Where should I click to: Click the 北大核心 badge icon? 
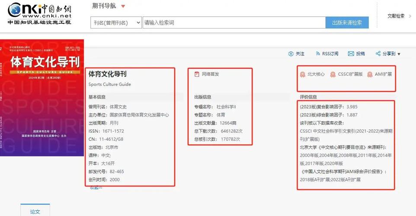click(x=302, y=74)
